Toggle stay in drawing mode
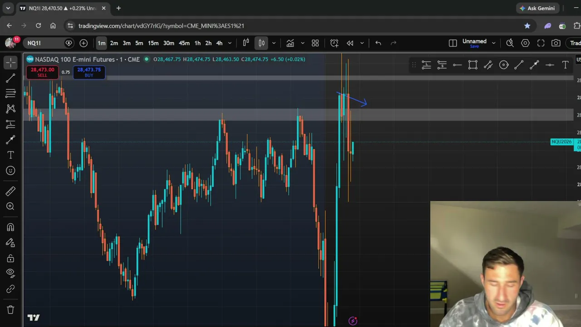This screenshot has height=327, width=581. point(10,243)
